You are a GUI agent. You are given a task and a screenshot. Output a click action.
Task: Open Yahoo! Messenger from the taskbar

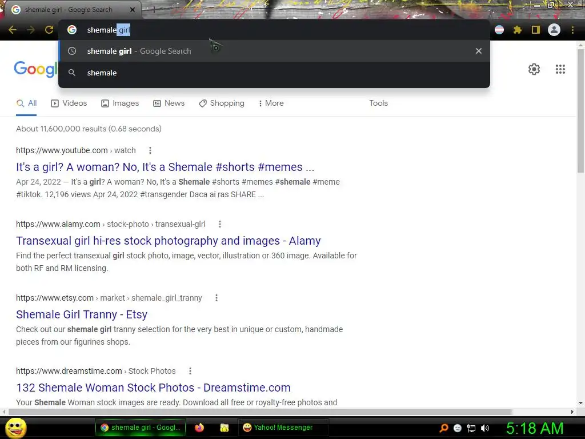(x=283, y=428)
